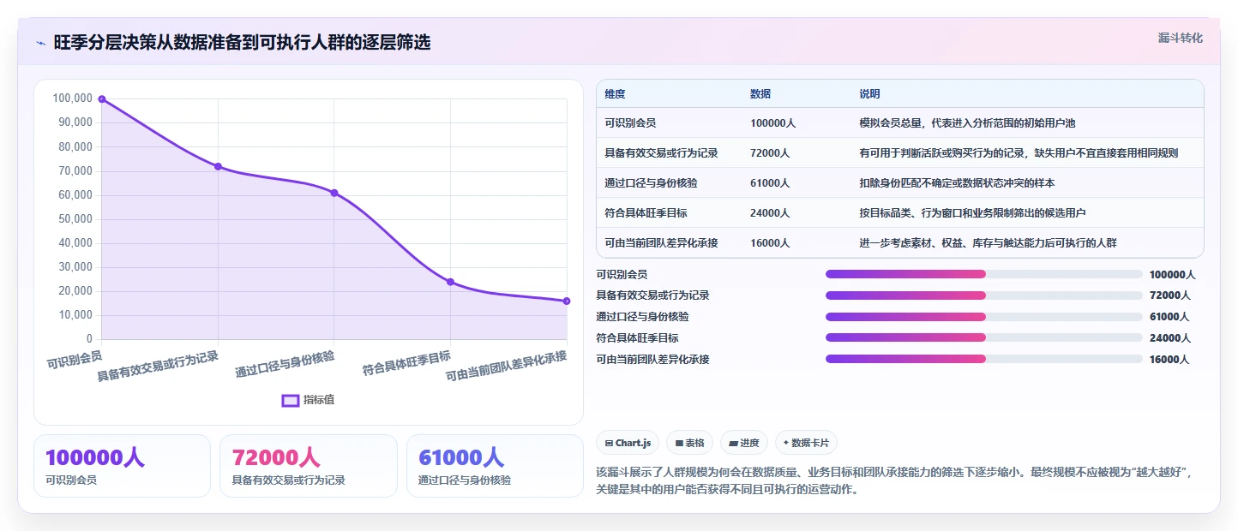Click the 可由当前团队差异化承接 progress bar
The image size is (1238, 531).
[x=983, y=359]
